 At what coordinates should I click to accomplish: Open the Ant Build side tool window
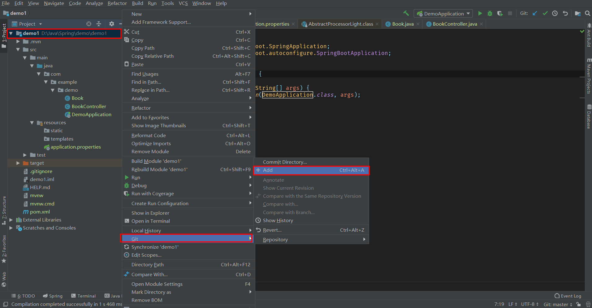click(x=589, y=35)
